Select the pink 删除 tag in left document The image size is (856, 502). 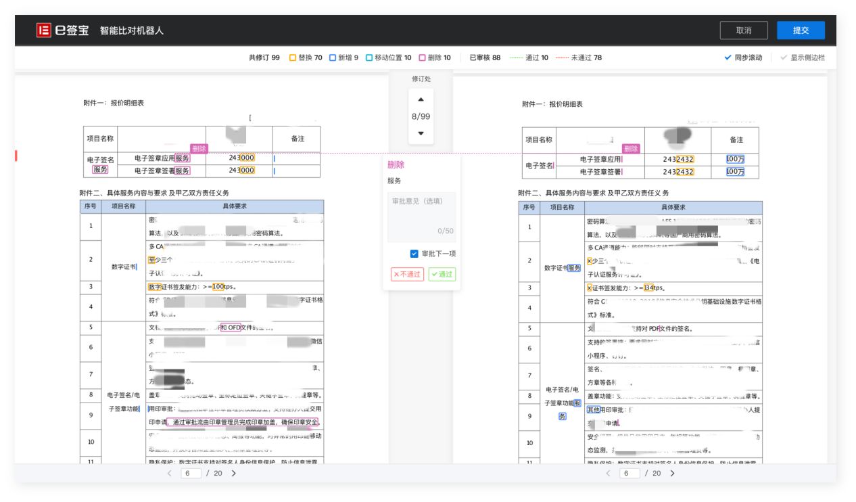[199, 149]
